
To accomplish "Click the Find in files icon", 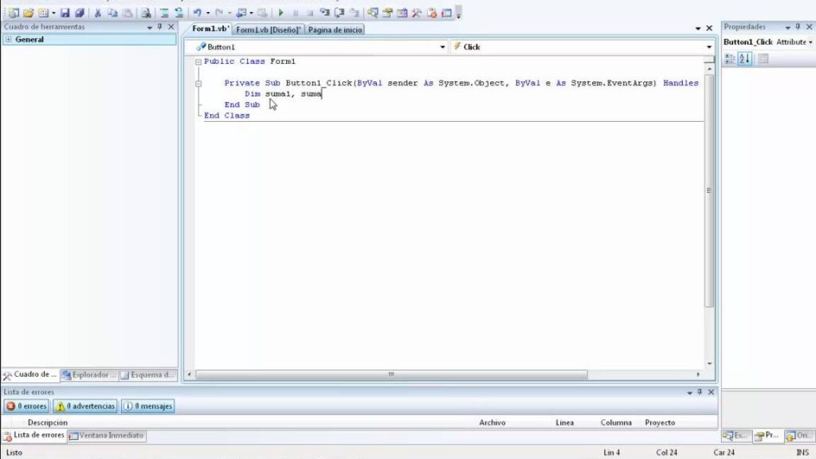I will (x=147, y=13).
